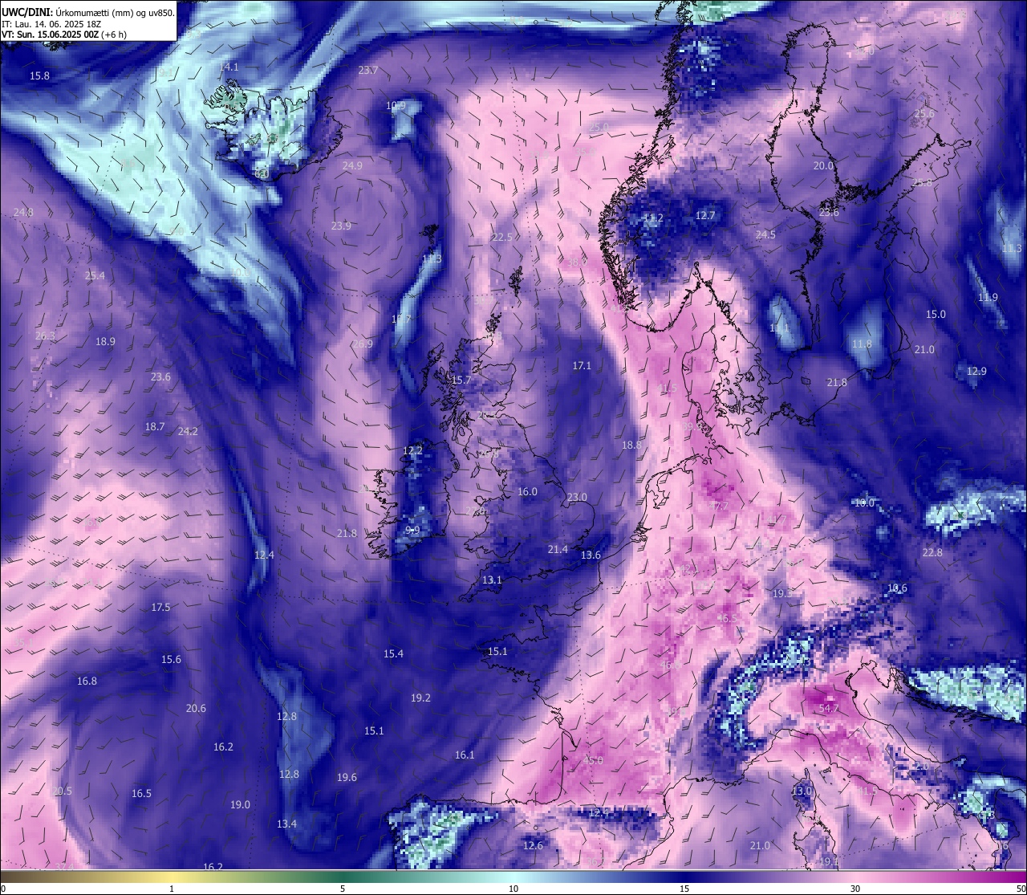
Task: Click the 14.1 value above Iceland
Action: 229,67
